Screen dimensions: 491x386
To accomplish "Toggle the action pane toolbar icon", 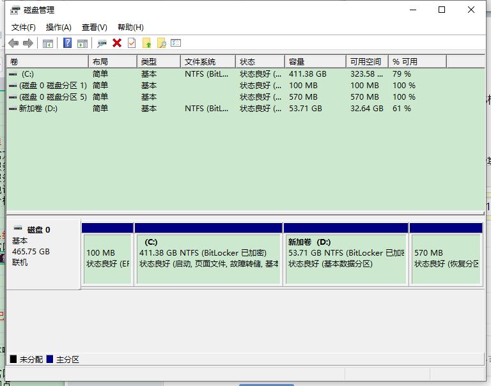I will [x=82, y=43].
